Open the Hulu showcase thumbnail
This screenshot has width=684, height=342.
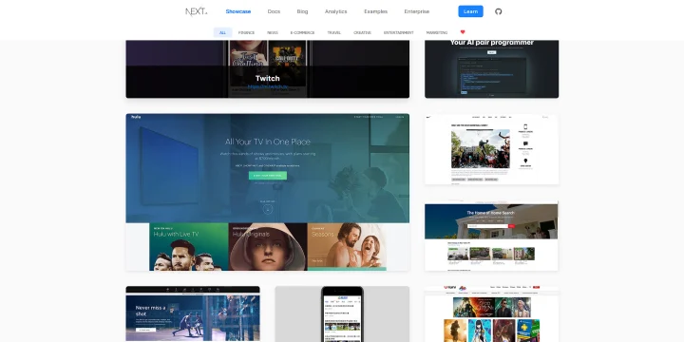tap(267, 192)
